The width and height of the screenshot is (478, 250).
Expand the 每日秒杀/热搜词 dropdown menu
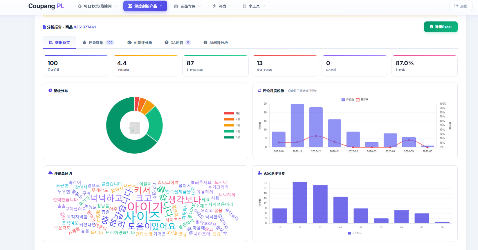tap(98, 6)
